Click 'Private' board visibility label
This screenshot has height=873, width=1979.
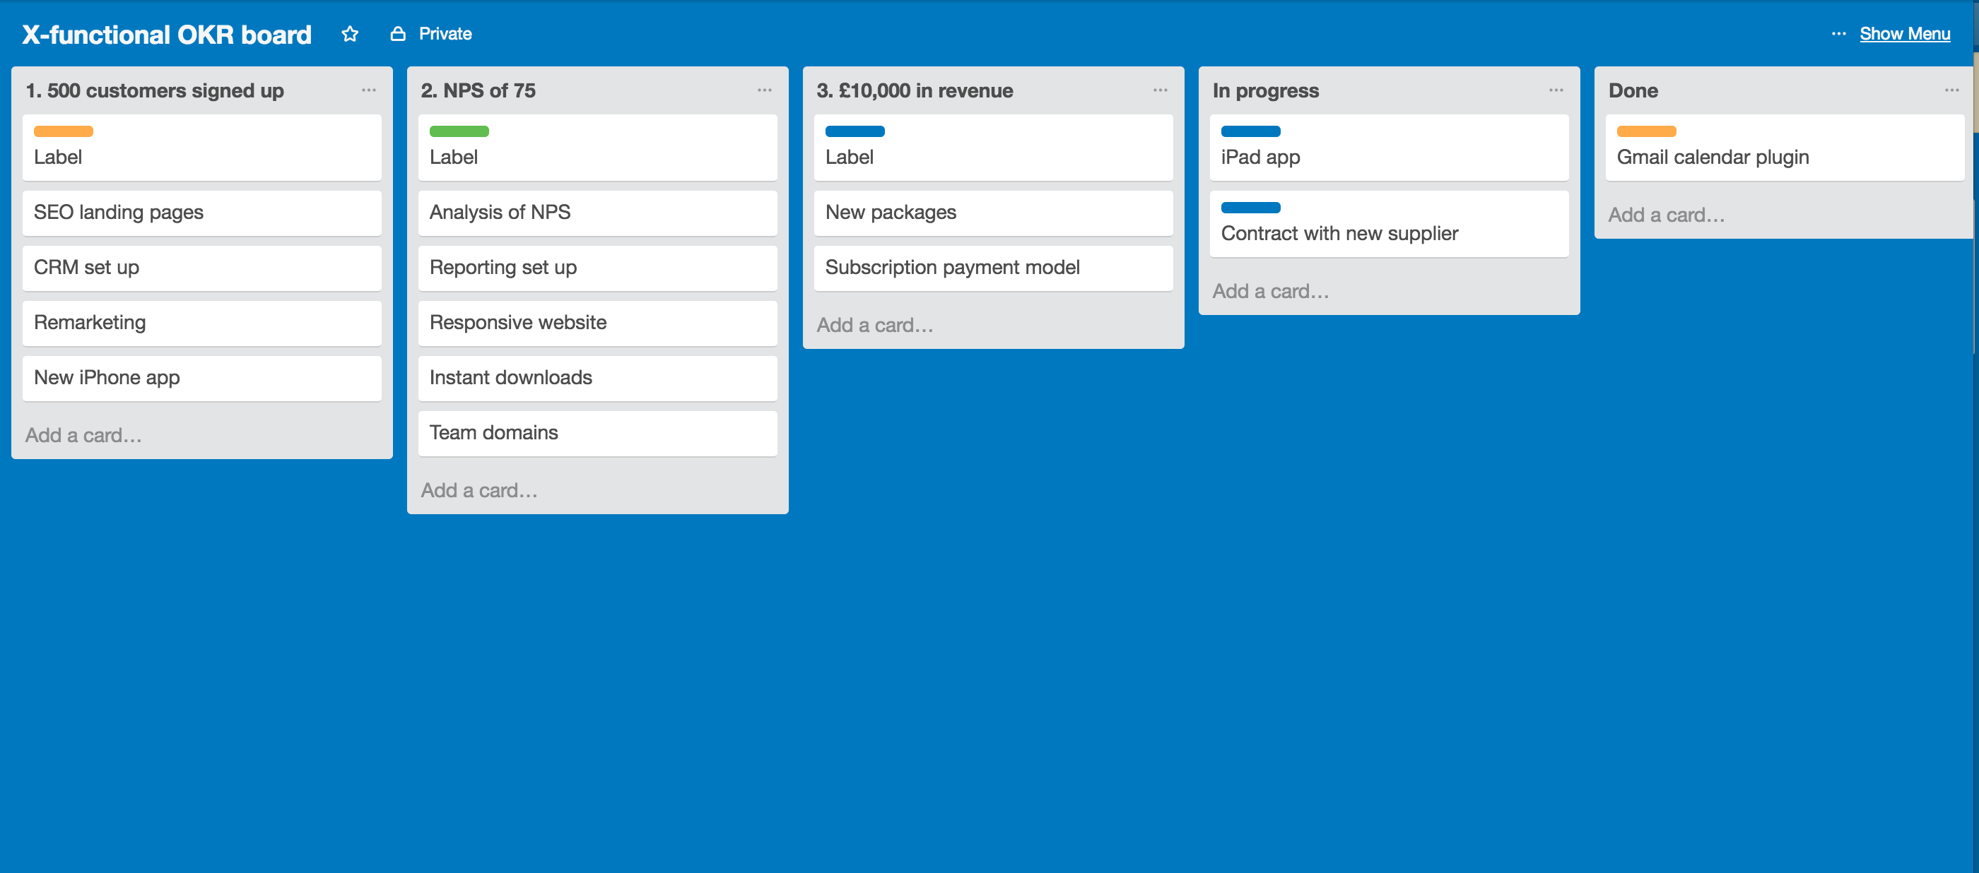click(x=443, y=32)
